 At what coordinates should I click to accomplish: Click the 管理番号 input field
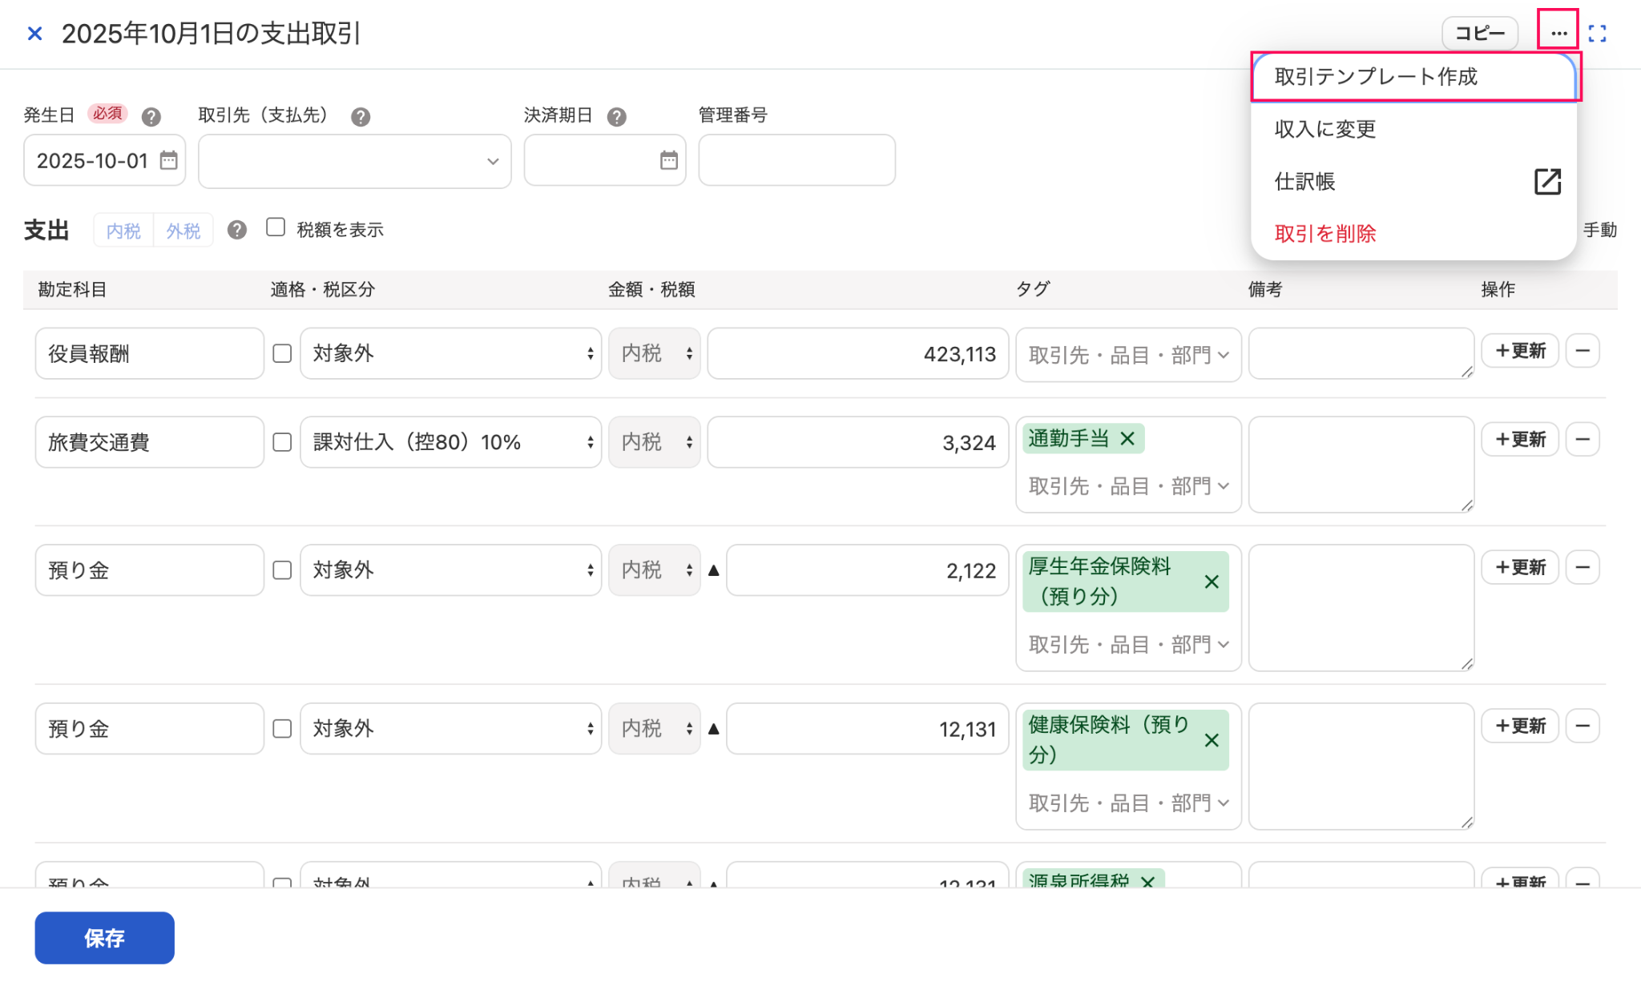coord(796,160)
